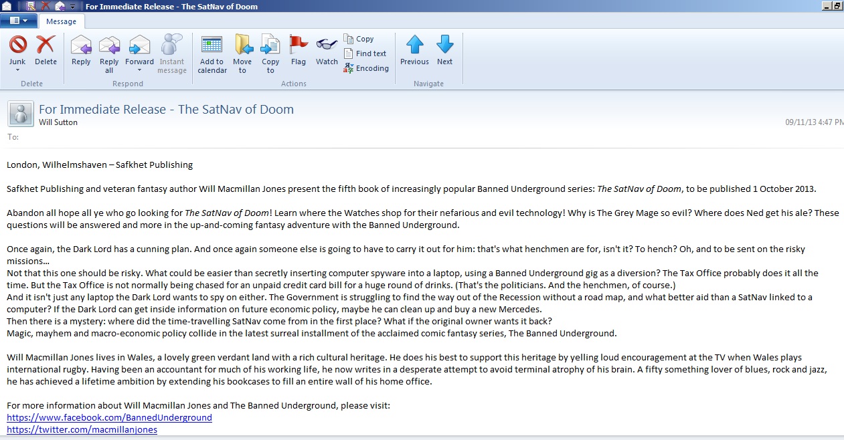Click Find text in Actions group

[365, 53]
